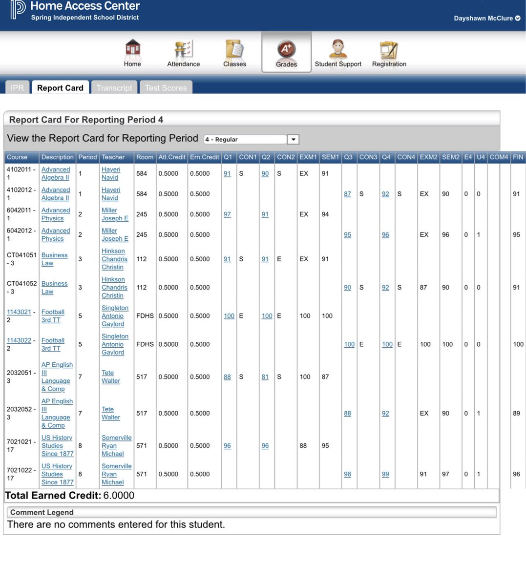The height and width of the screenshot is (586, 526).
Task: Open Q1 grade 100 for Football 3rd TT
Action: click(229, 316)
